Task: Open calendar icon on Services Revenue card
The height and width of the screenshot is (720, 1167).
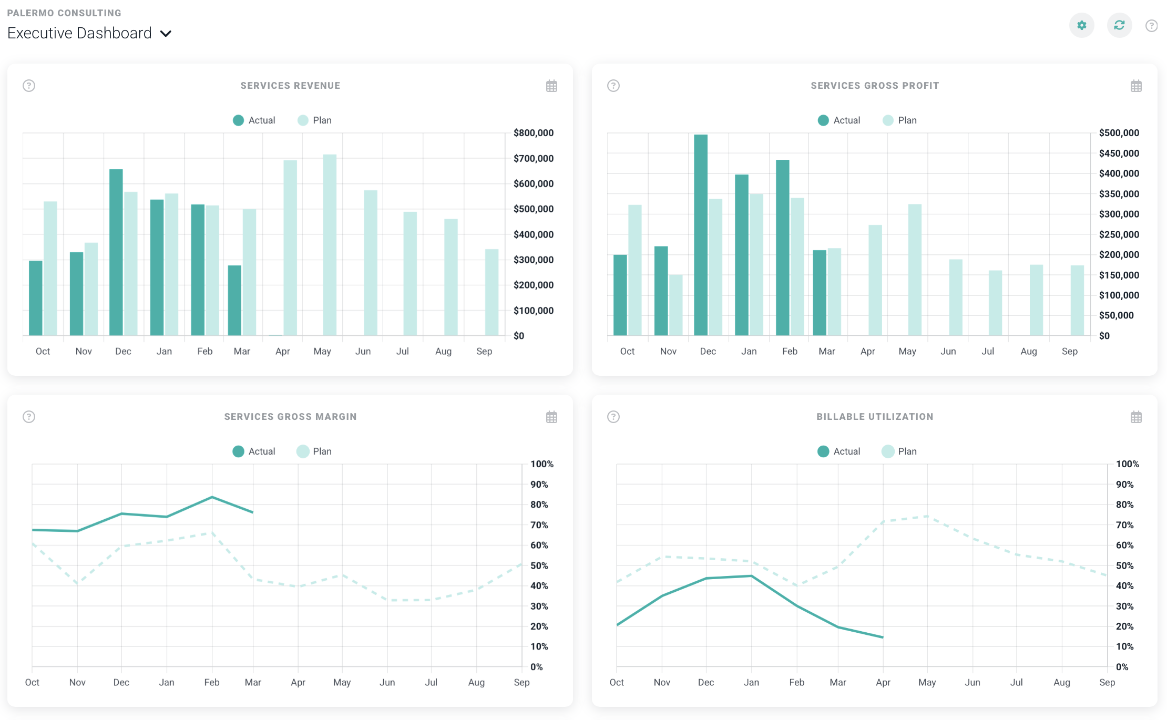Action: click(x=551, y=86)
